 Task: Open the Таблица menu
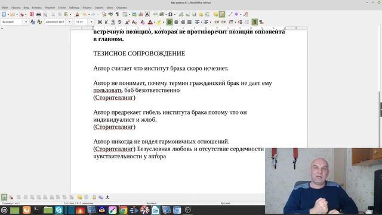(74, 8)
